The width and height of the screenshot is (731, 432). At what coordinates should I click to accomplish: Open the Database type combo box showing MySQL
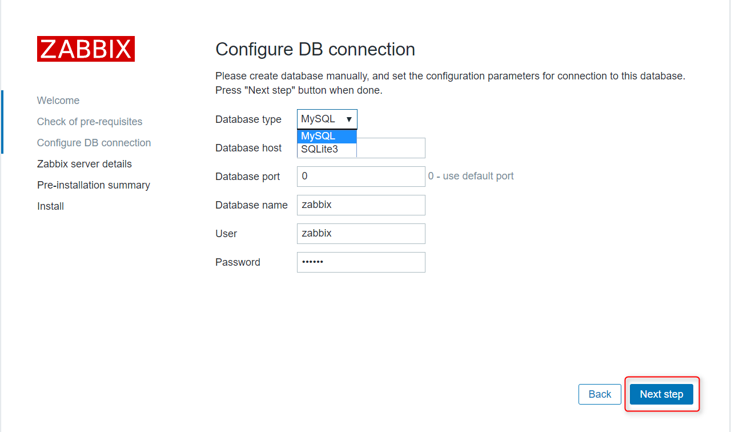pos(327,119)
